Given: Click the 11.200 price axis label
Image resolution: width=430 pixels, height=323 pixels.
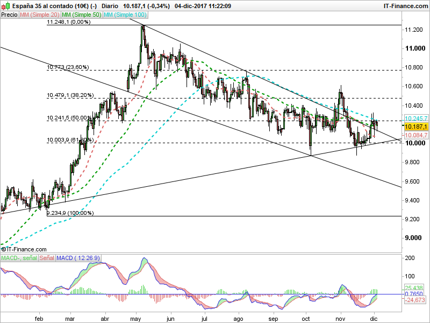Looking at the screenshot, I should 413,30.
